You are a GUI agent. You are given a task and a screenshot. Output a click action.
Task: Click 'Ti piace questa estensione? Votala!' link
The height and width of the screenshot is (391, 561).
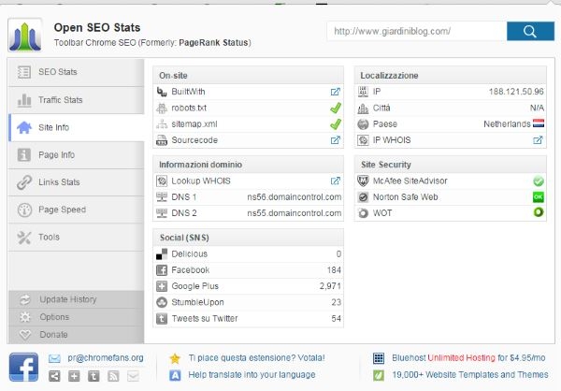pos(256,357)
